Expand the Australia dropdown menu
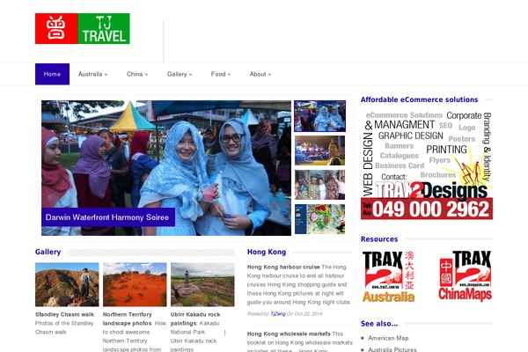This screenshot has width=528, height=352. click(92, 74)
